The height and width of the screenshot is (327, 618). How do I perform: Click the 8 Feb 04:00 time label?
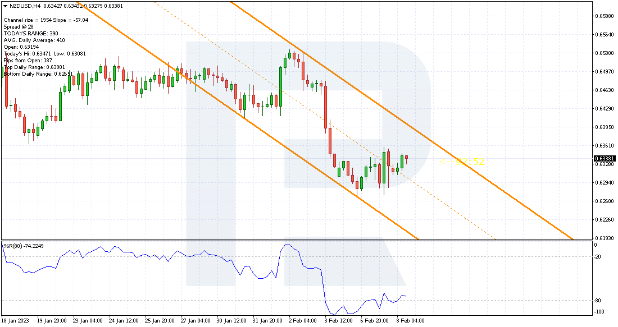point(411,321)
